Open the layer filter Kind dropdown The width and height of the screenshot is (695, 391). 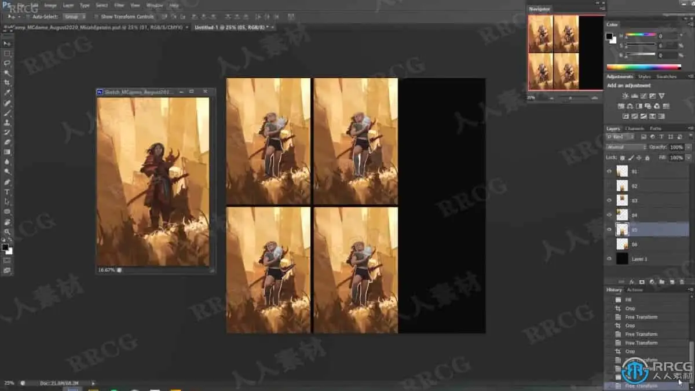(x=620, y=137)
